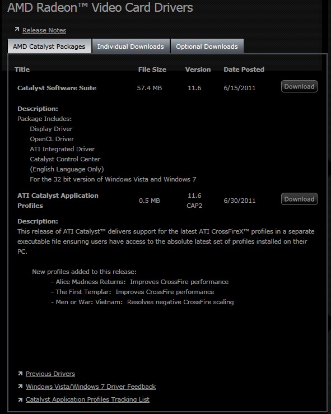The image size is (331, 414).
Task: Select the ATI Catalyst Application Profiles title
Action: [58, 201]
